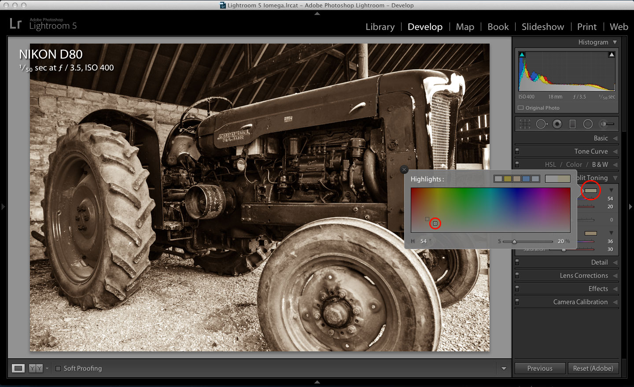
Task: Activate the Adjustment Brush tool
Action: pos(607,124)
